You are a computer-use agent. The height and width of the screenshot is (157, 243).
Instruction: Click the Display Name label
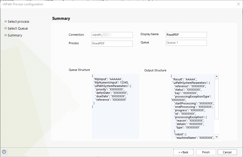pyautogui.click(x=150, y=34)
